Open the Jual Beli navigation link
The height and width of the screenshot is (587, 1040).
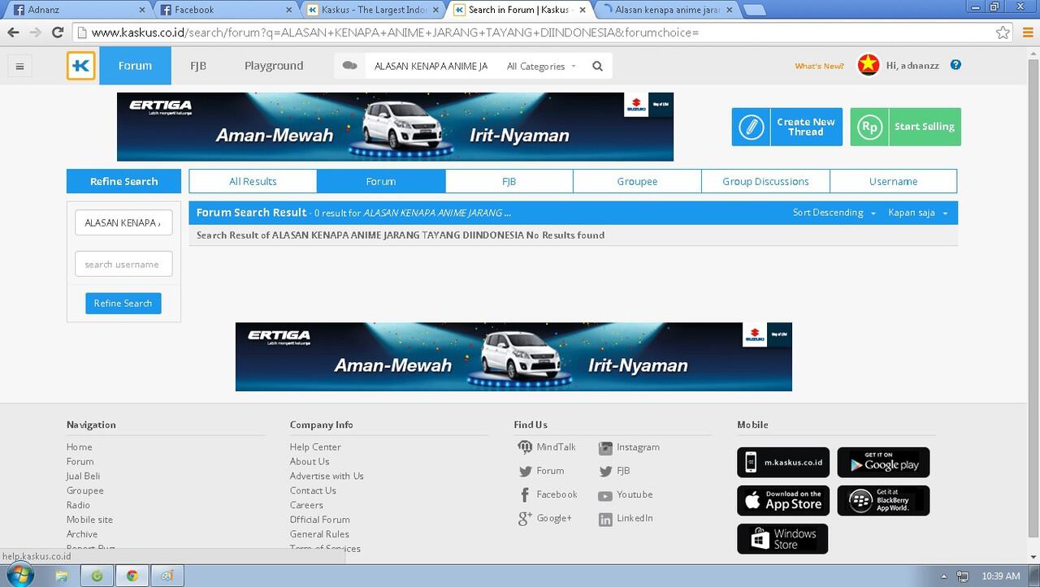coord(83,476)
